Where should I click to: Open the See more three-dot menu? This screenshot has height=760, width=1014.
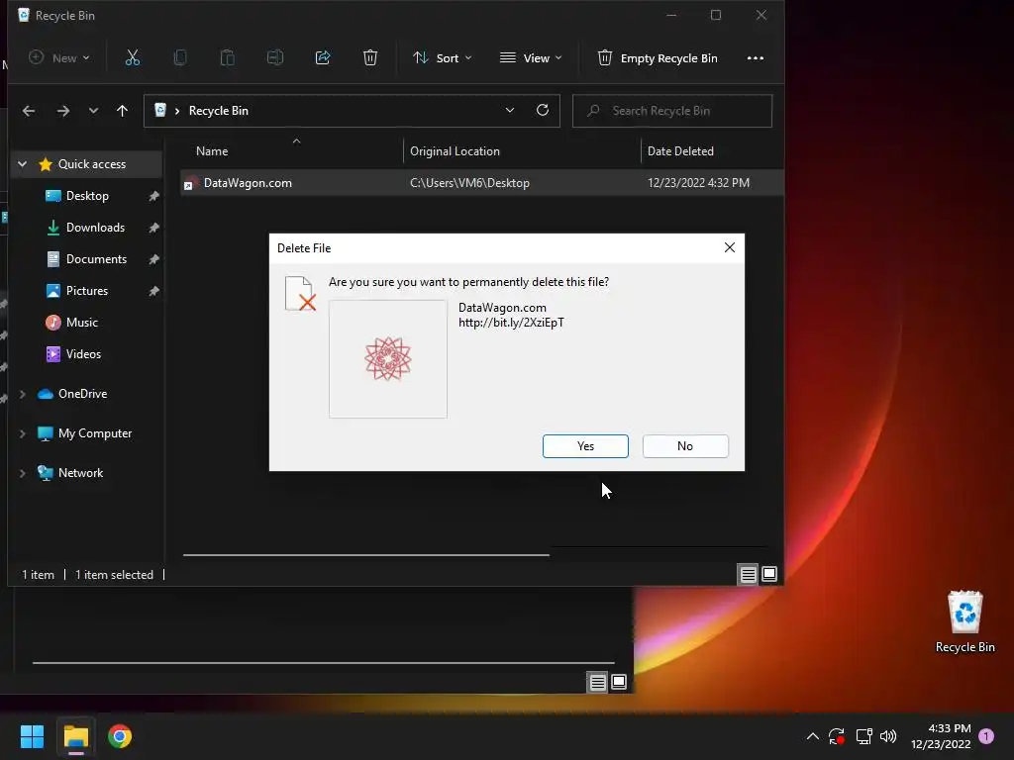(756, 57)
